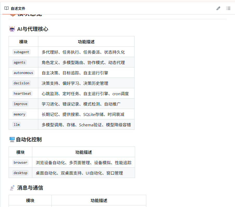This screenshot has height=207, width=235.
Task: Select the heartbeat module label
Action: click(x=22, y=93)
